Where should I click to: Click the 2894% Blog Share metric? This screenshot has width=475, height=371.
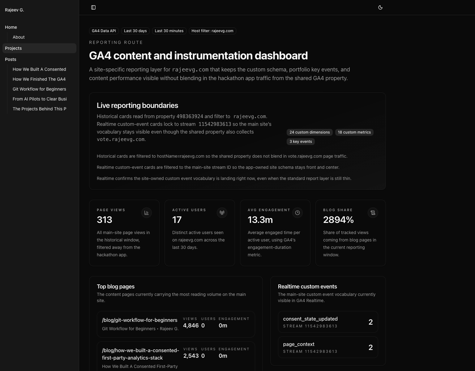pyautogui.click(x=338, y=220)
